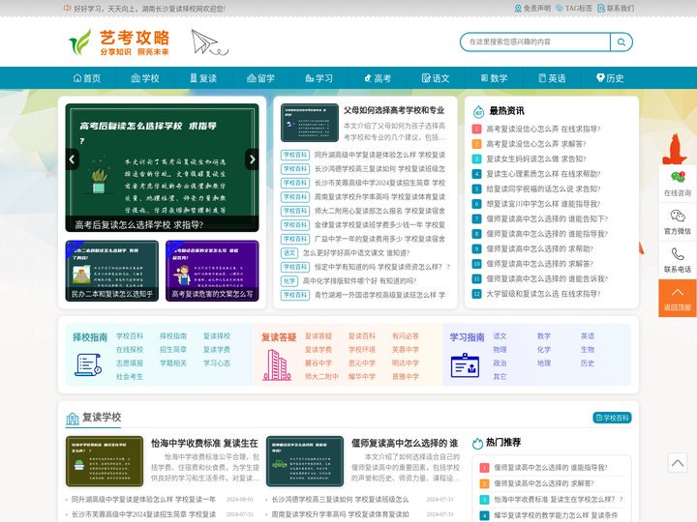Image resolution: width=697 pixels, height=522 pixels.
Task: Open the 语文 navigation item
Action: coord(436,78)
